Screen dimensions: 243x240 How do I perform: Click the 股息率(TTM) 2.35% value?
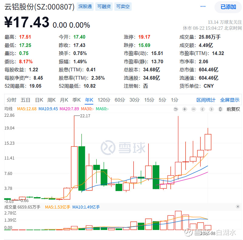click(98, 78)
